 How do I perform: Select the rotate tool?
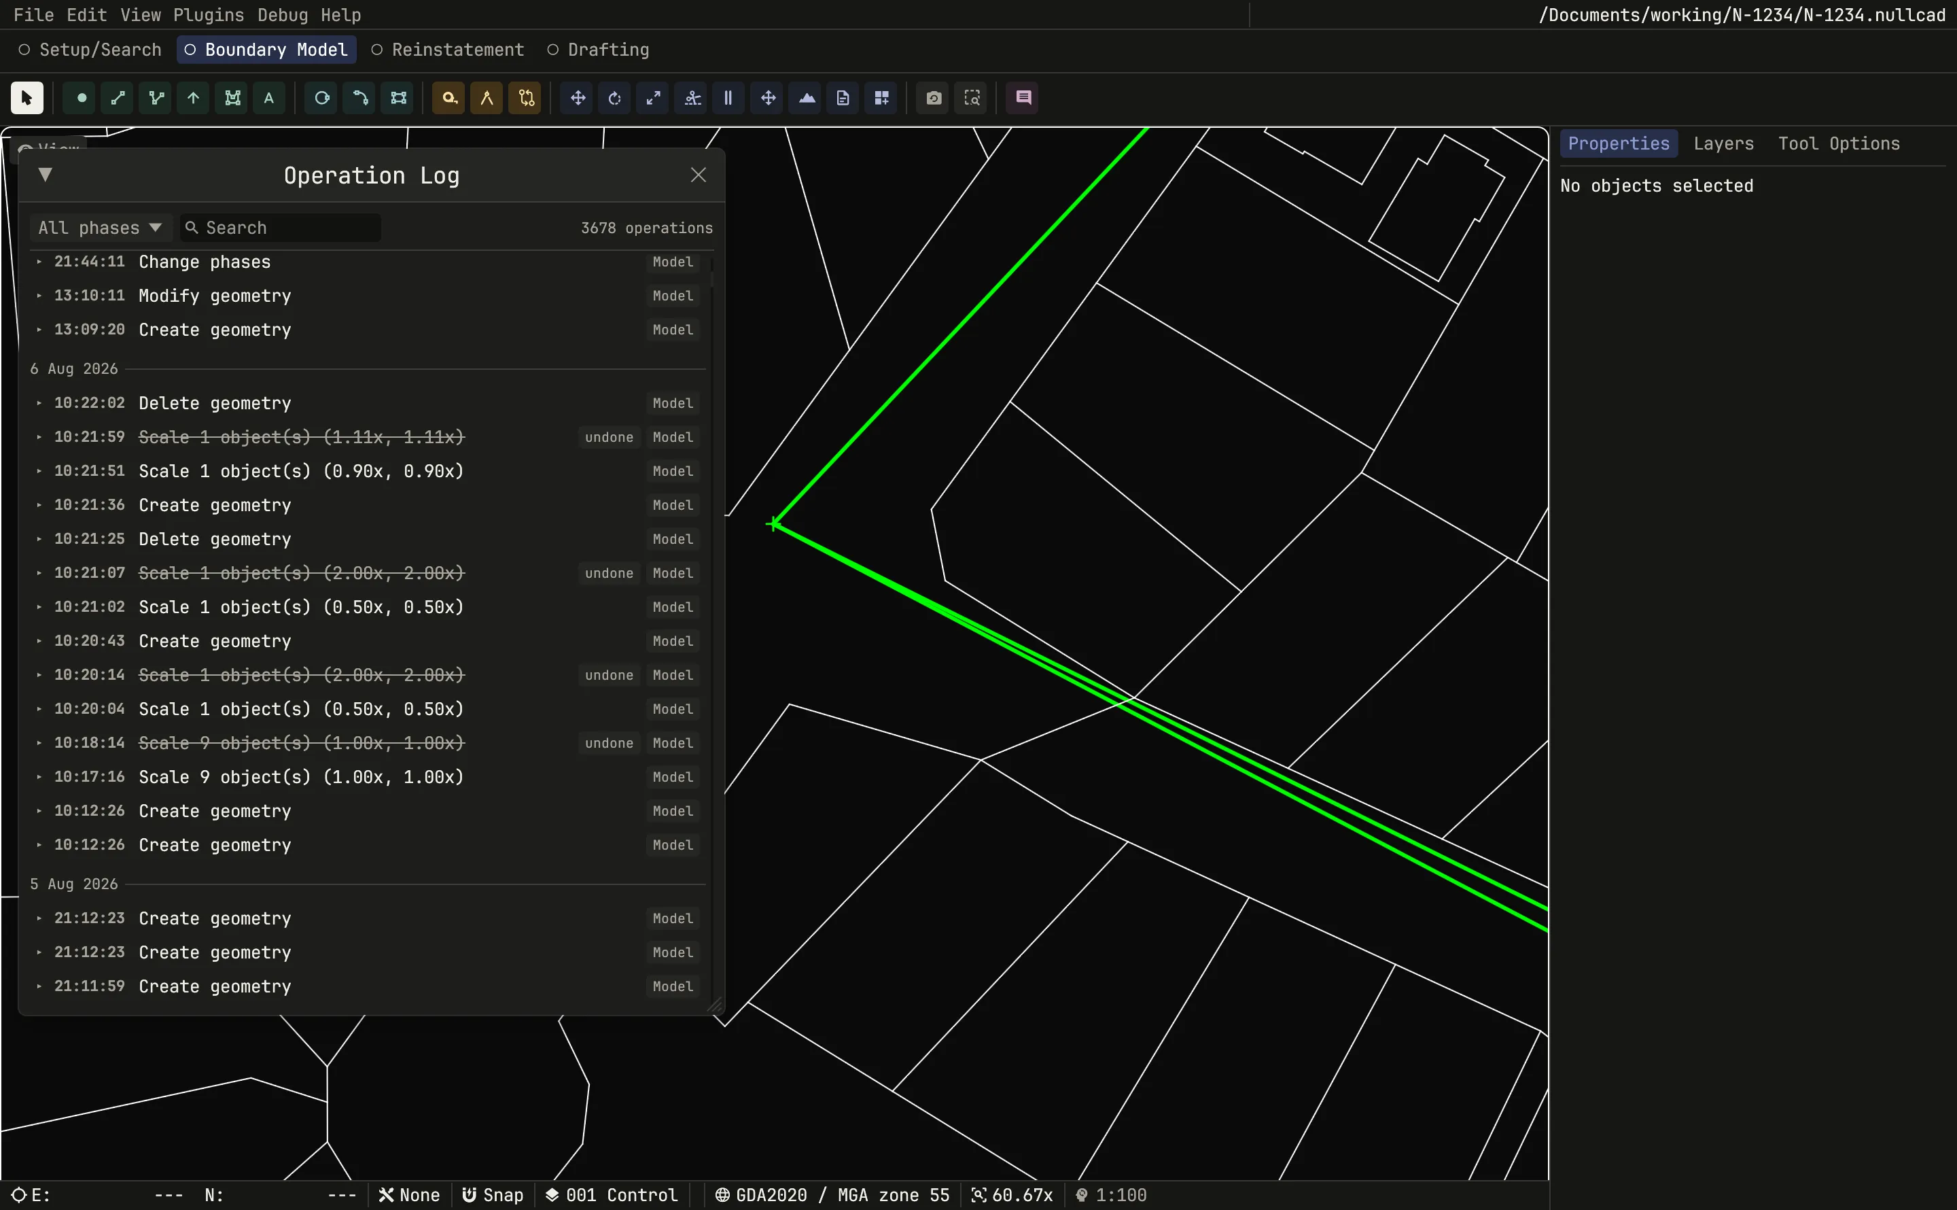[615, 98]
